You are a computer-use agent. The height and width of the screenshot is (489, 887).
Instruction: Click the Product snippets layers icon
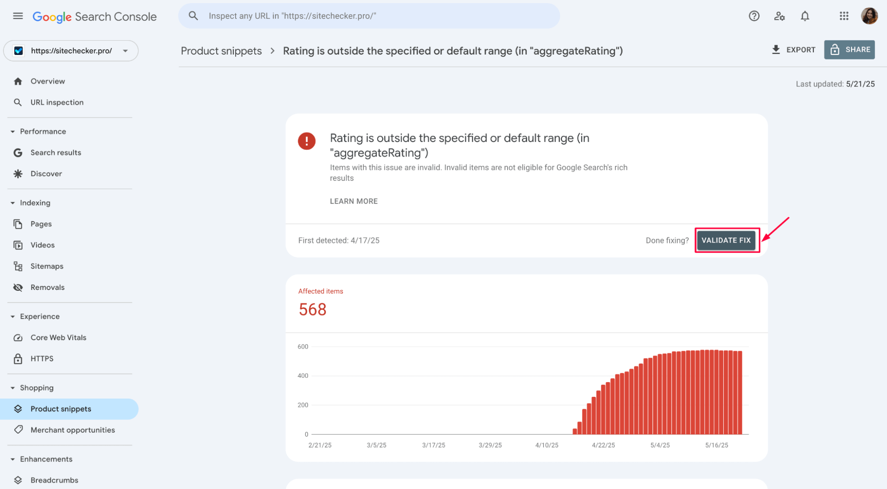pos(18,409)
